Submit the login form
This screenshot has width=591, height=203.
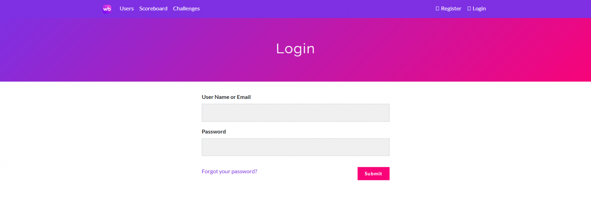[x=374, y=174]
